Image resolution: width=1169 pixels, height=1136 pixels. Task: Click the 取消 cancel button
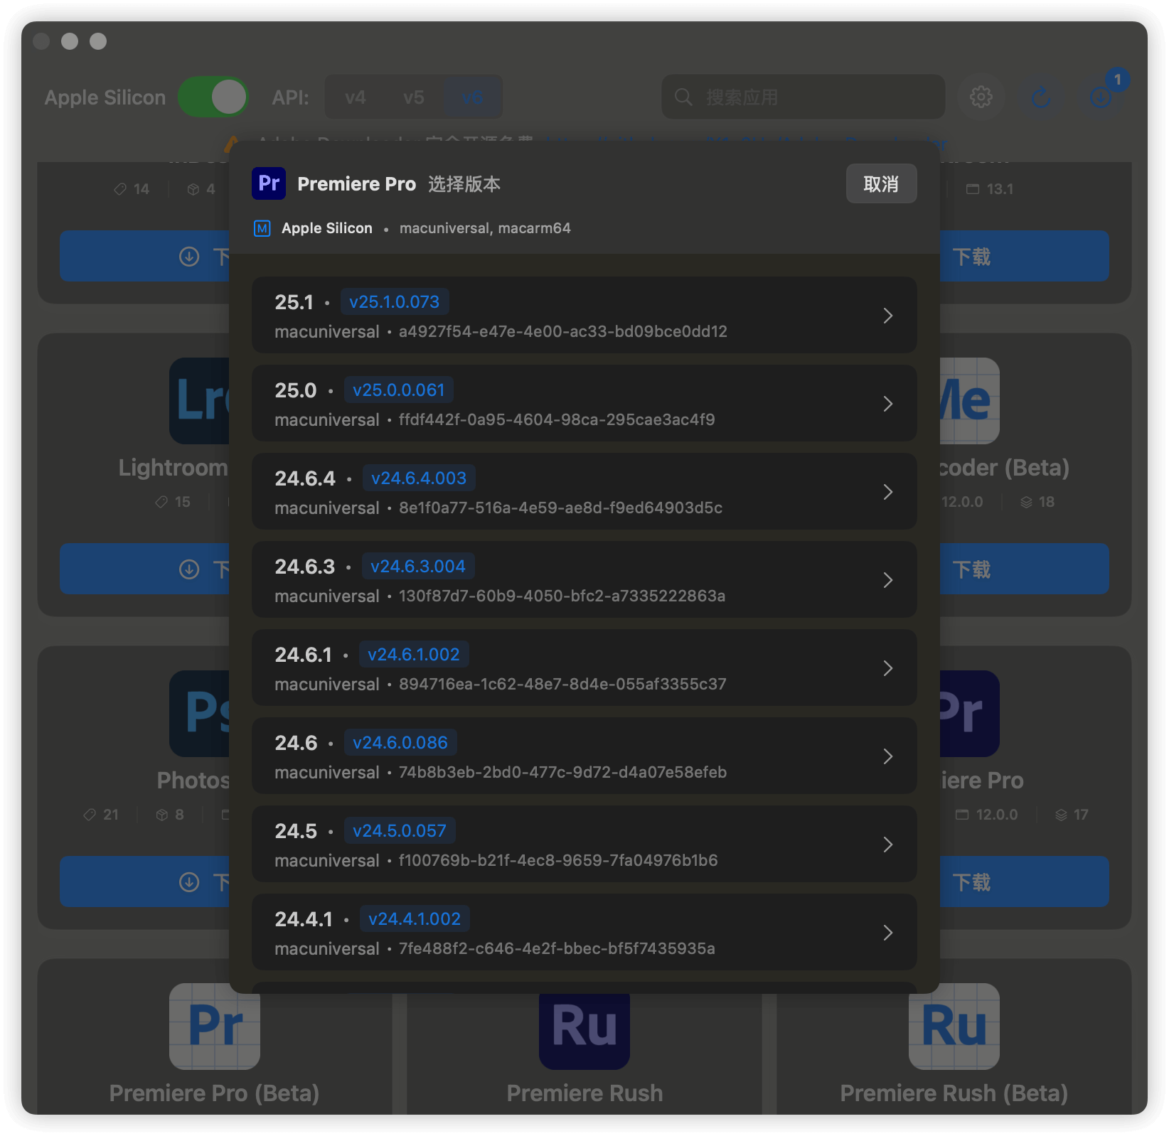click(x=881, y=183)
